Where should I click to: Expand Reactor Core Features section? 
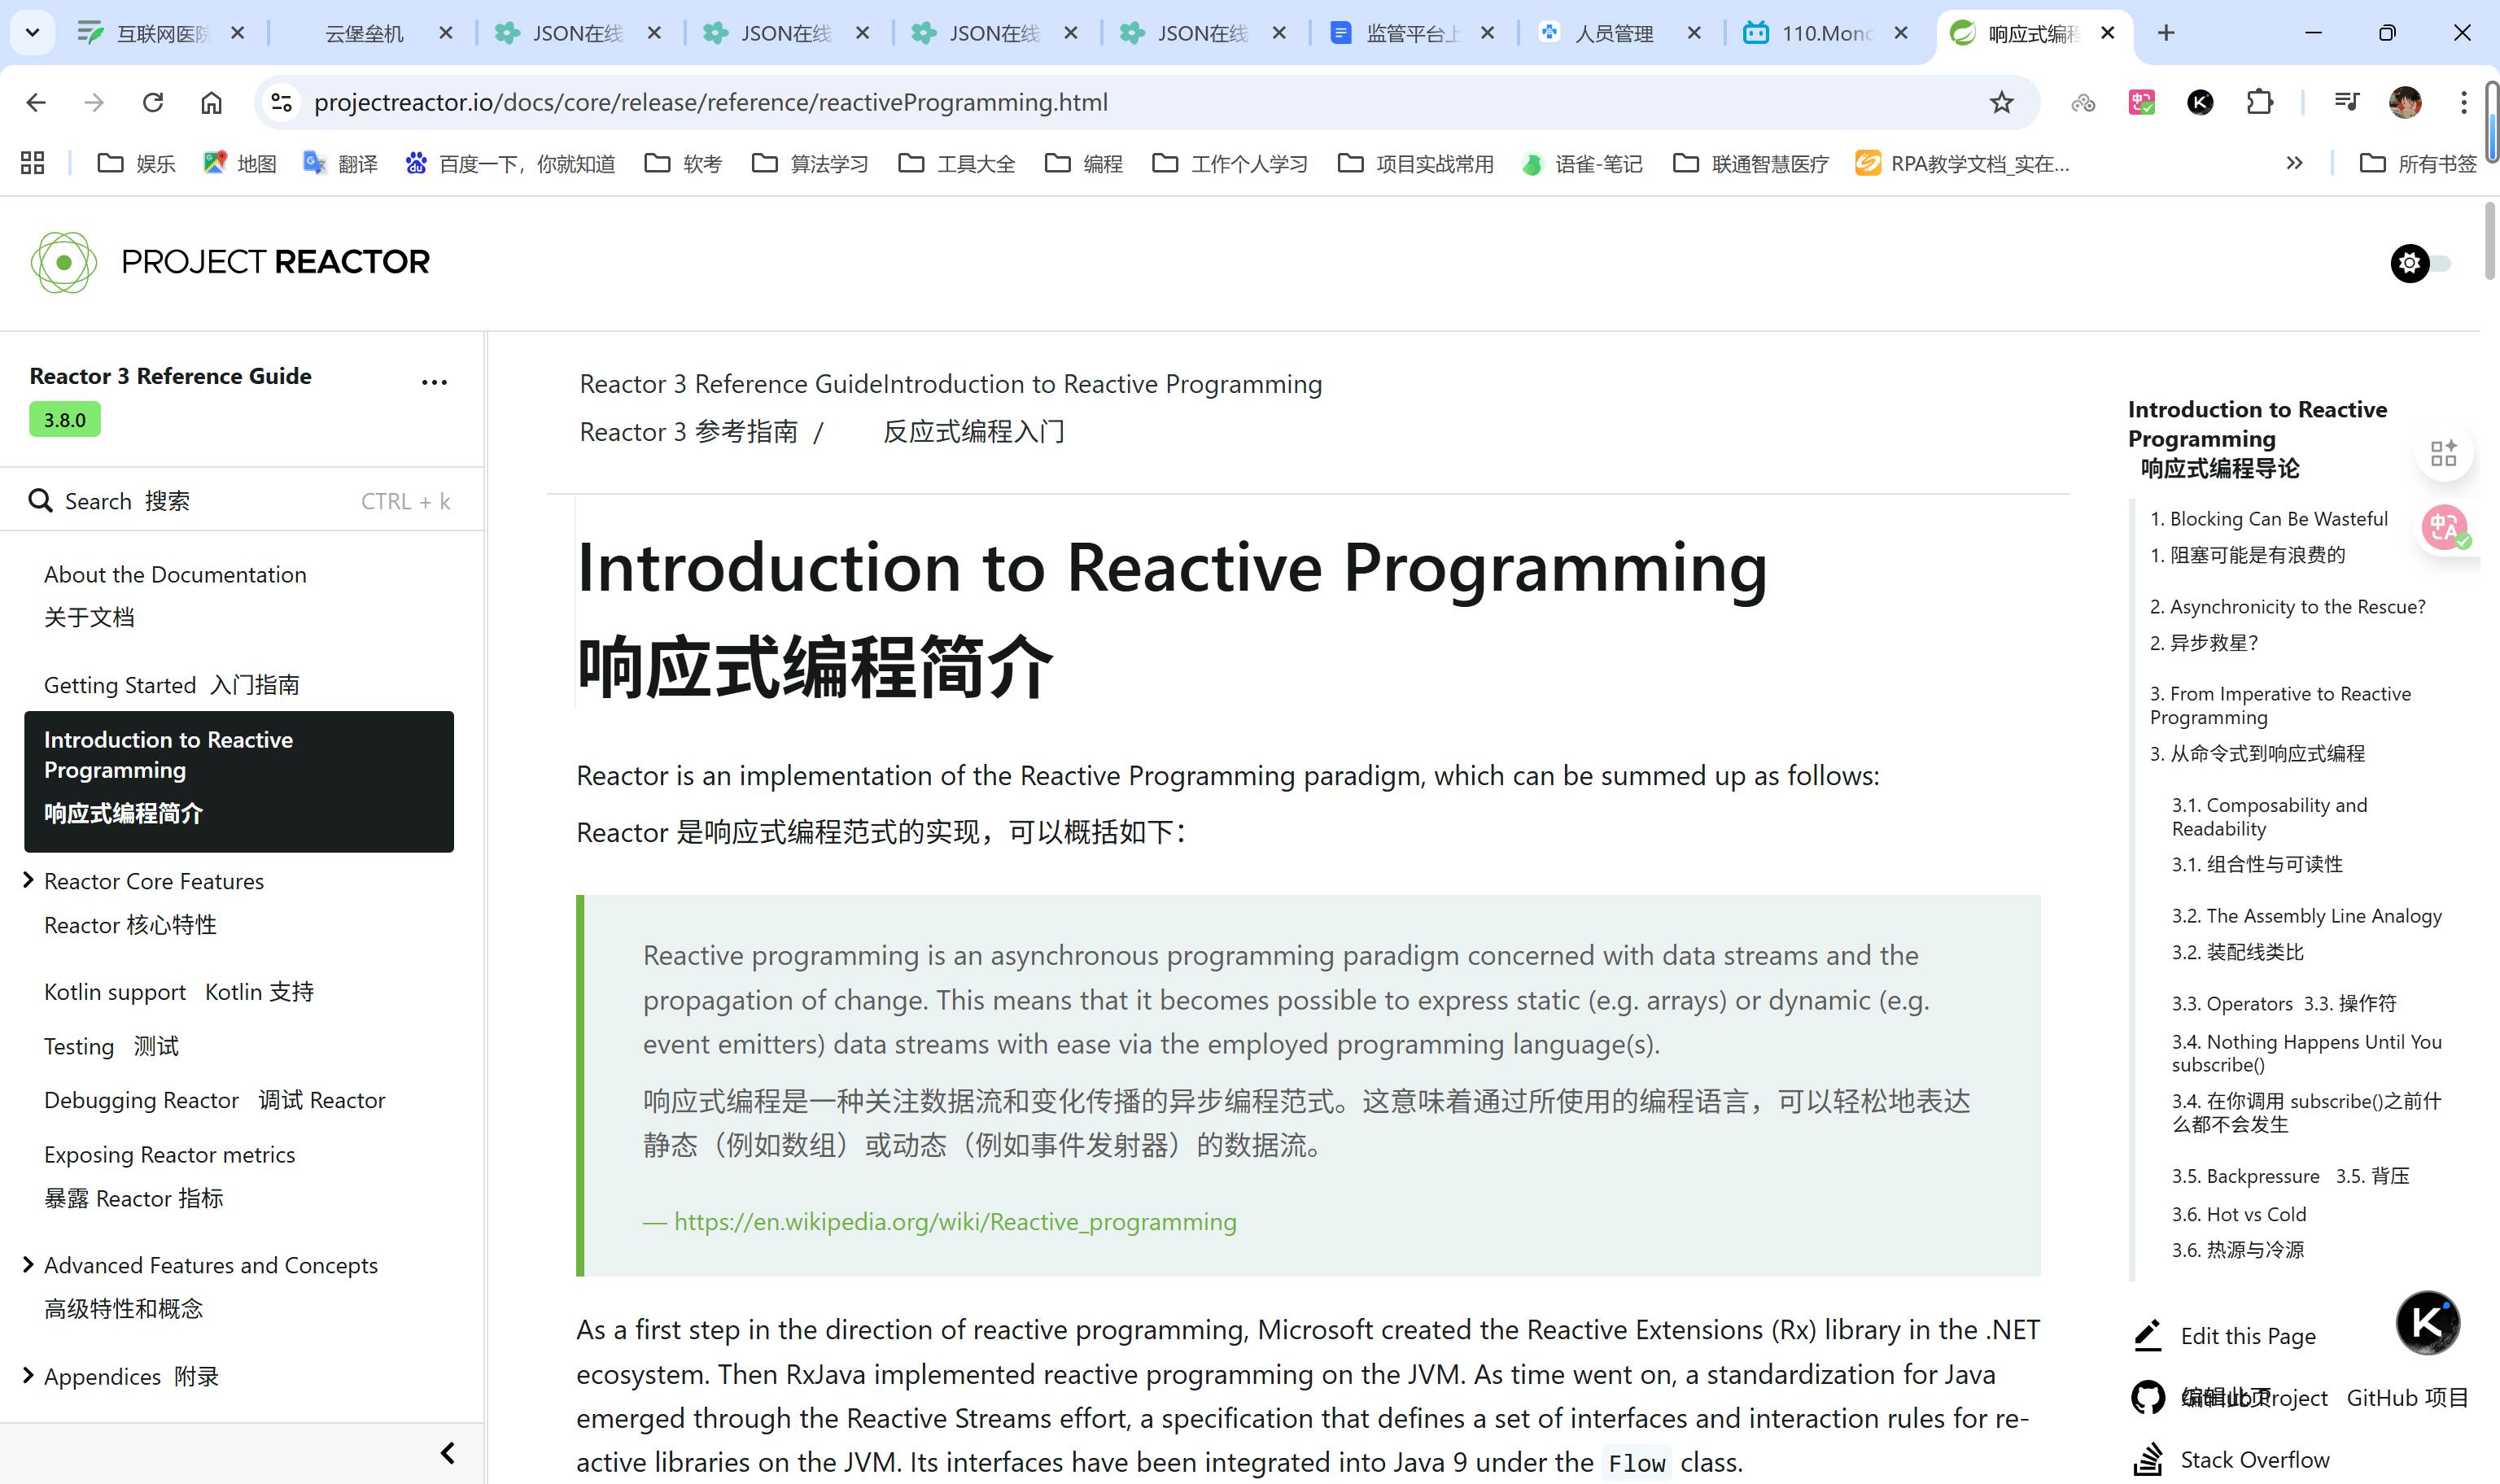28,880
